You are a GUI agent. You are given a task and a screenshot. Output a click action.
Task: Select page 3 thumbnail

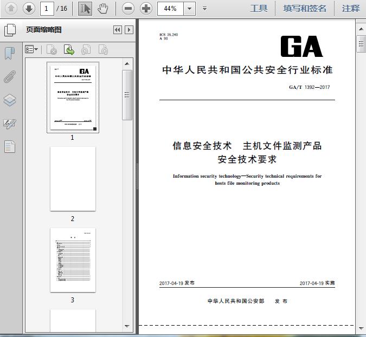click(x=73, y=260)
